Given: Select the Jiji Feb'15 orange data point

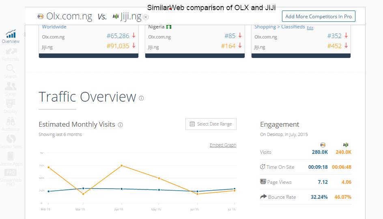Looking at the screenshot, I should pos(49,167).
